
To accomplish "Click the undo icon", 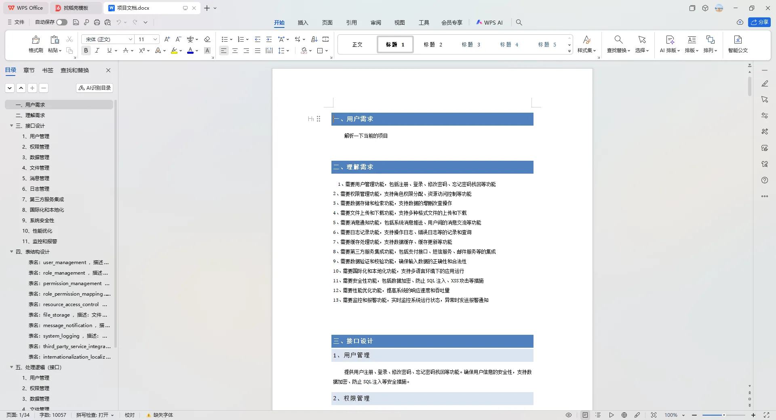I will click(118, 22).
